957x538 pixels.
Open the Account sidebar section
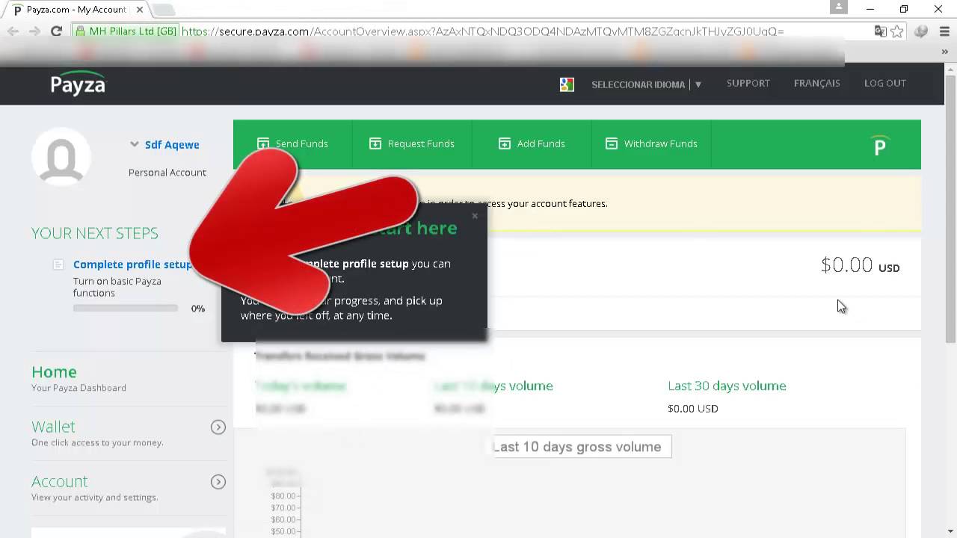[59, 481]
